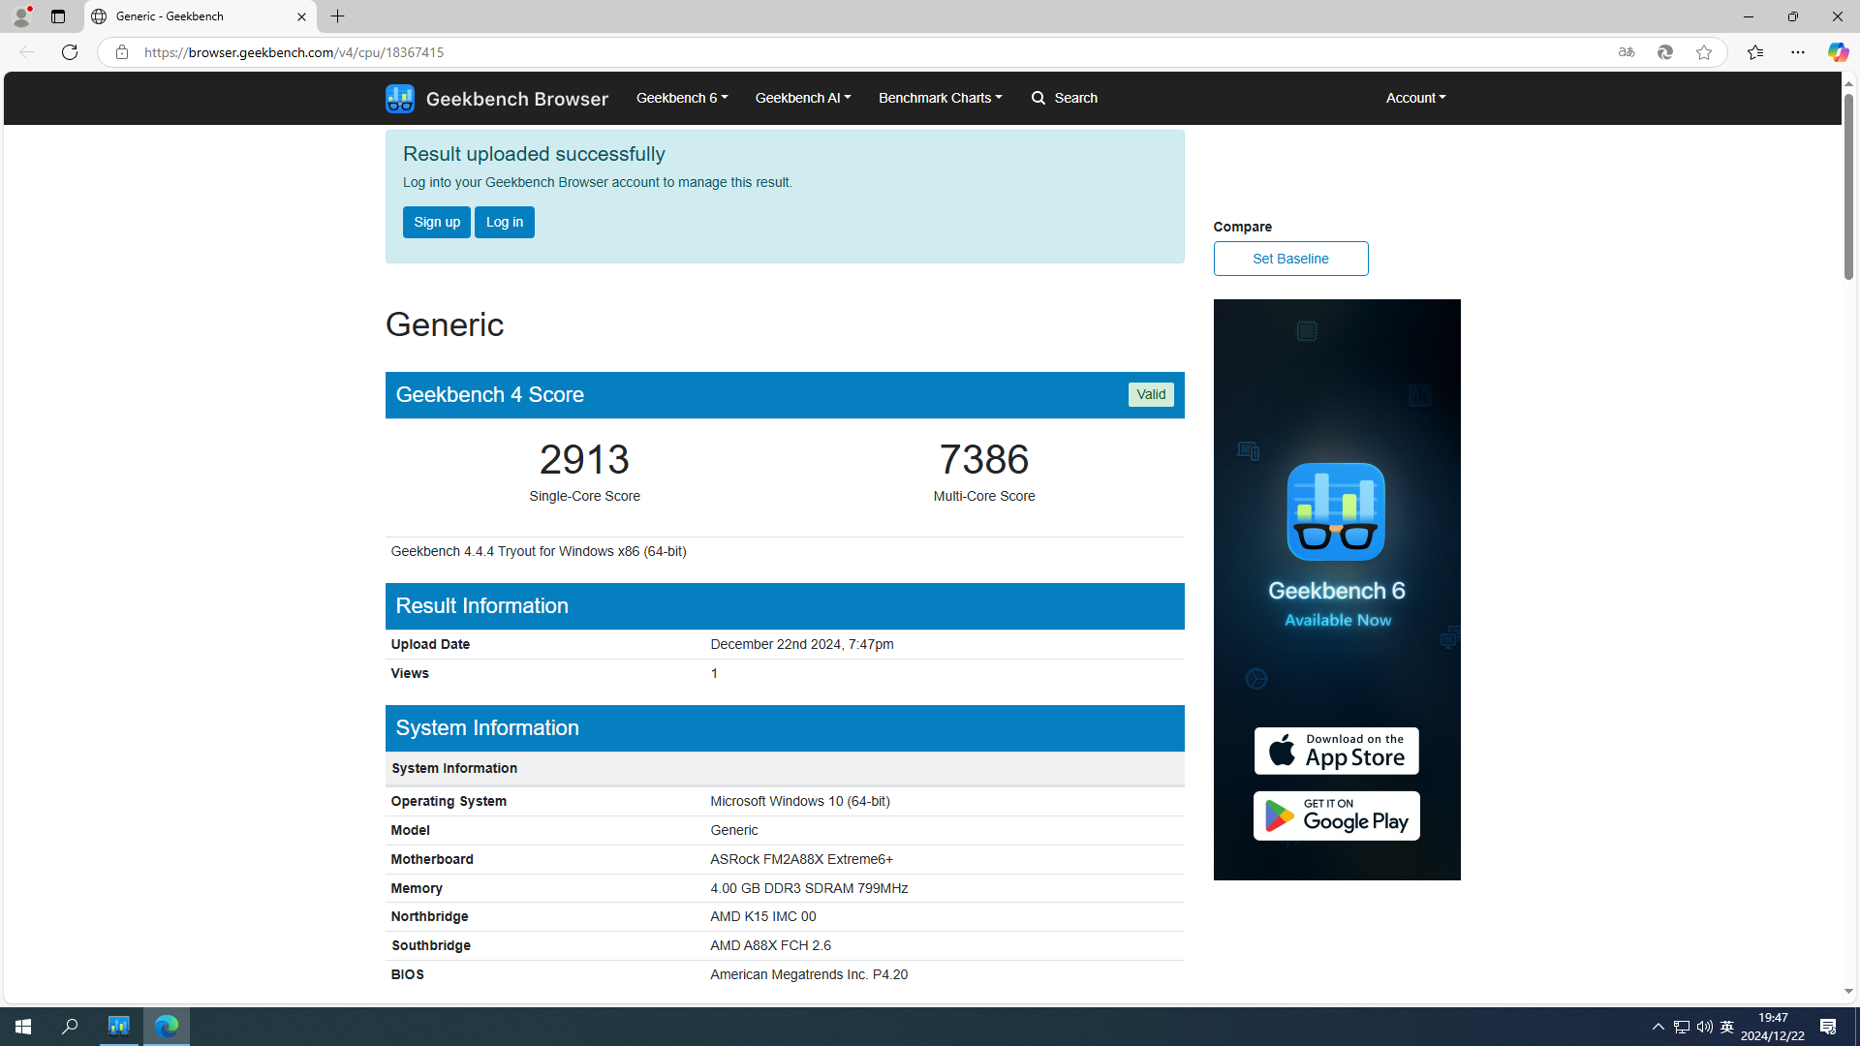Screen dimensions: 1860x1046
Task: Show hidden system tray icons
Action: (1658, 1026)
